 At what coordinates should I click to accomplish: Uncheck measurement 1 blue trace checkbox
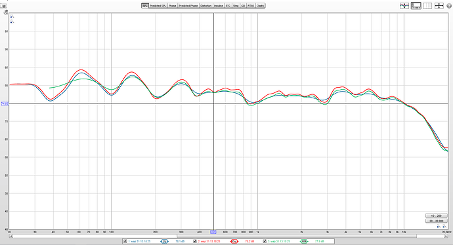125,241
